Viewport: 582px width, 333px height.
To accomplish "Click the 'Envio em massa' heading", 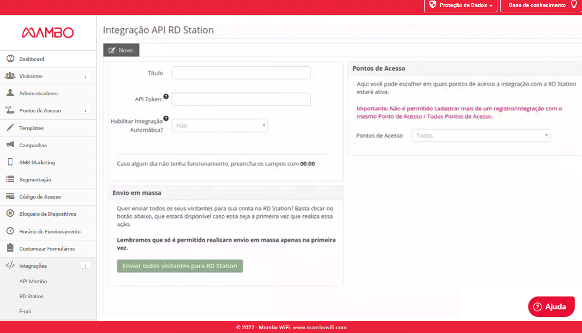I will pyautogui.click(x=137, y=193).
